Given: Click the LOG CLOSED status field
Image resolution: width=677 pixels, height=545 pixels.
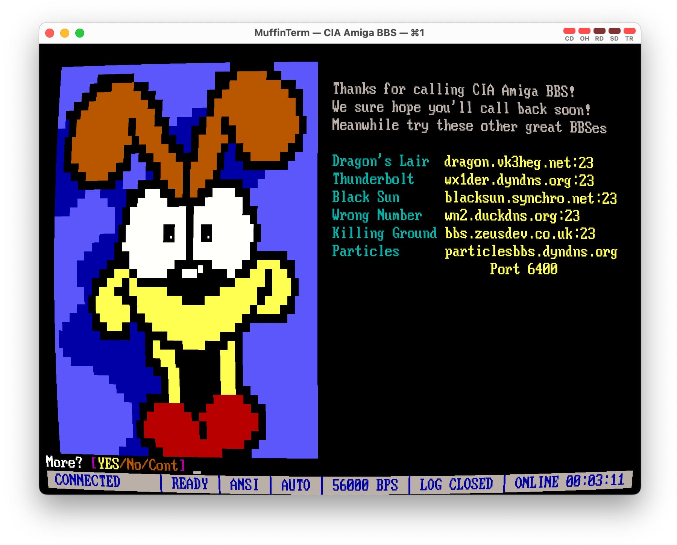Looking at the screenshot, I should [x=456, y=484].
